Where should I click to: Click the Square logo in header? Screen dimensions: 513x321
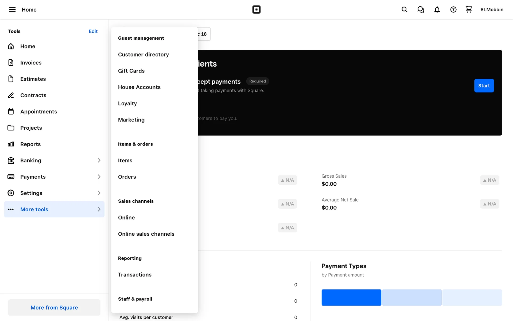[256, 10]
